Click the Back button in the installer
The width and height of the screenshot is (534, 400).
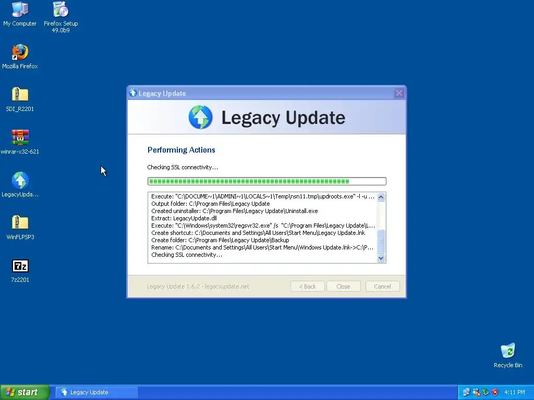pos(308,286)
